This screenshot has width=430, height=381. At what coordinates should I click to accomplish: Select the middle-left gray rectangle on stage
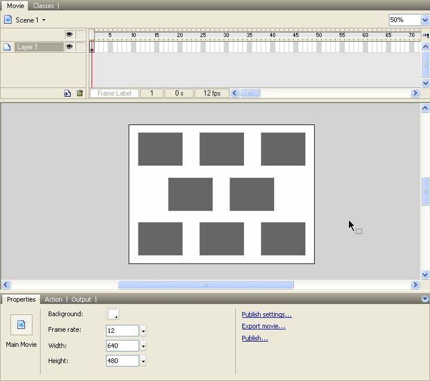pyautogui.click(x=190, y=195)
